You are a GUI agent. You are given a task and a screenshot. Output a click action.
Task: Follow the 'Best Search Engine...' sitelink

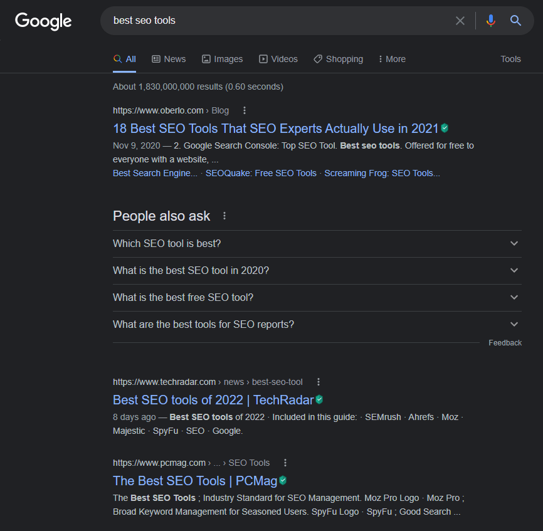coord(155,173)
